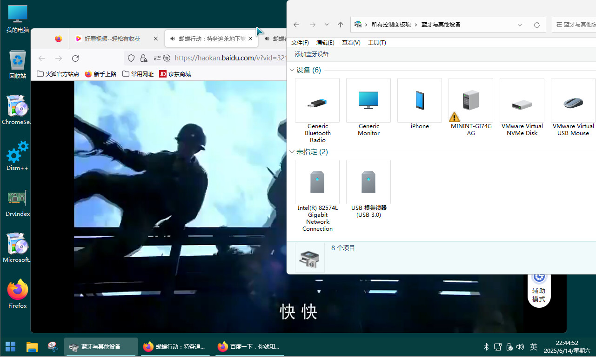This screenshot has height=357, width=596.
Task: Click Firefox back navigation arrow
Action: pyautogui.click(x=42, y=58)
